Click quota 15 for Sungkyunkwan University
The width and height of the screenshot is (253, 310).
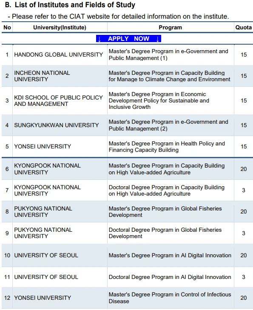pyautogui.click(x=244, y=125)
